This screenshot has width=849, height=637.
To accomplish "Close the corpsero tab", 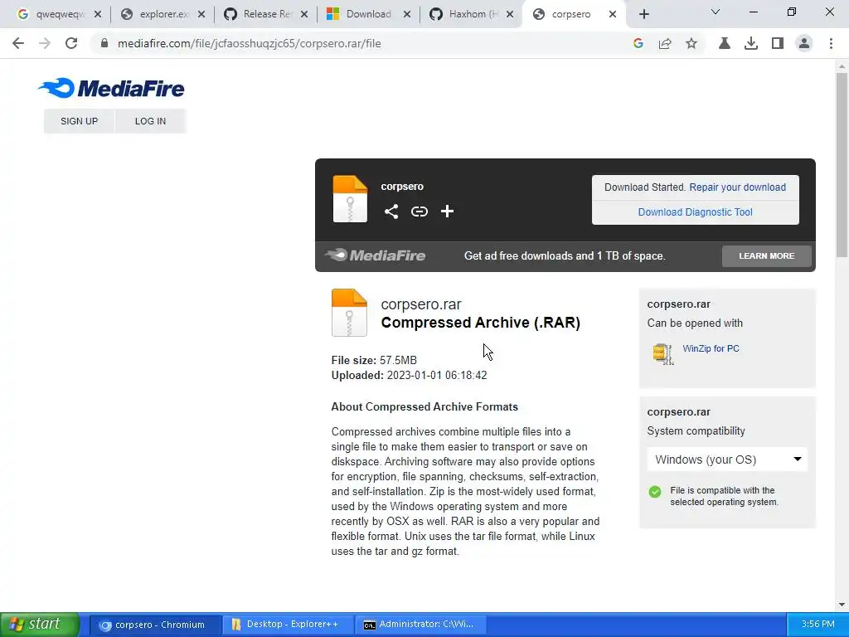I will [613, 15].
